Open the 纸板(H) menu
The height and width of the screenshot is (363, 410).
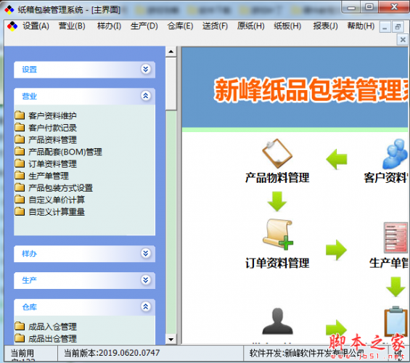pos(287,26)
